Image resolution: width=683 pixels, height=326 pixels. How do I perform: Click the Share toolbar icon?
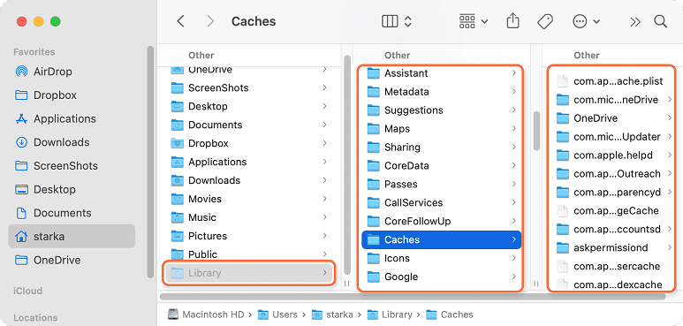(513, 21)
